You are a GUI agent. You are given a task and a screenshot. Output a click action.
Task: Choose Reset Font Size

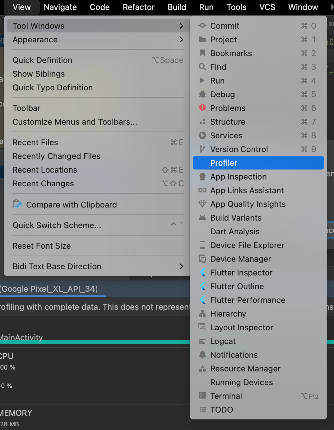point(42,246)
